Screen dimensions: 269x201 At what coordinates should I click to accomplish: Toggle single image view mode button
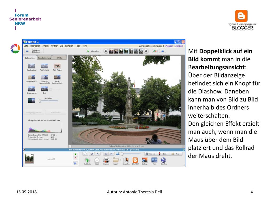coord(106,154)
